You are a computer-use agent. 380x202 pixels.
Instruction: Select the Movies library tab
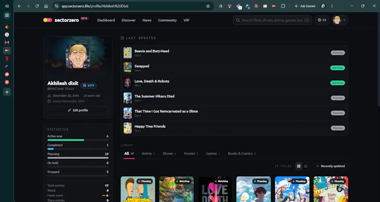point(191,154)
